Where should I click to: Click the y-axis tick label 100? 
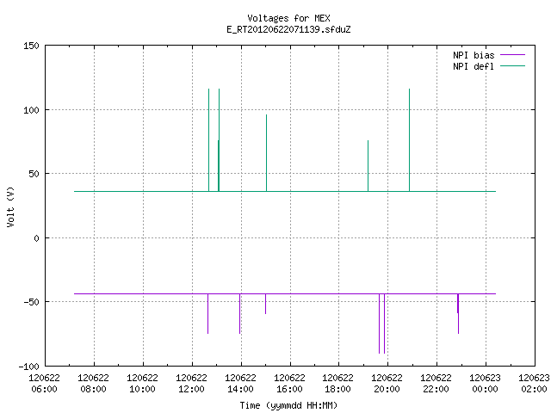click(x=31, y=110)
